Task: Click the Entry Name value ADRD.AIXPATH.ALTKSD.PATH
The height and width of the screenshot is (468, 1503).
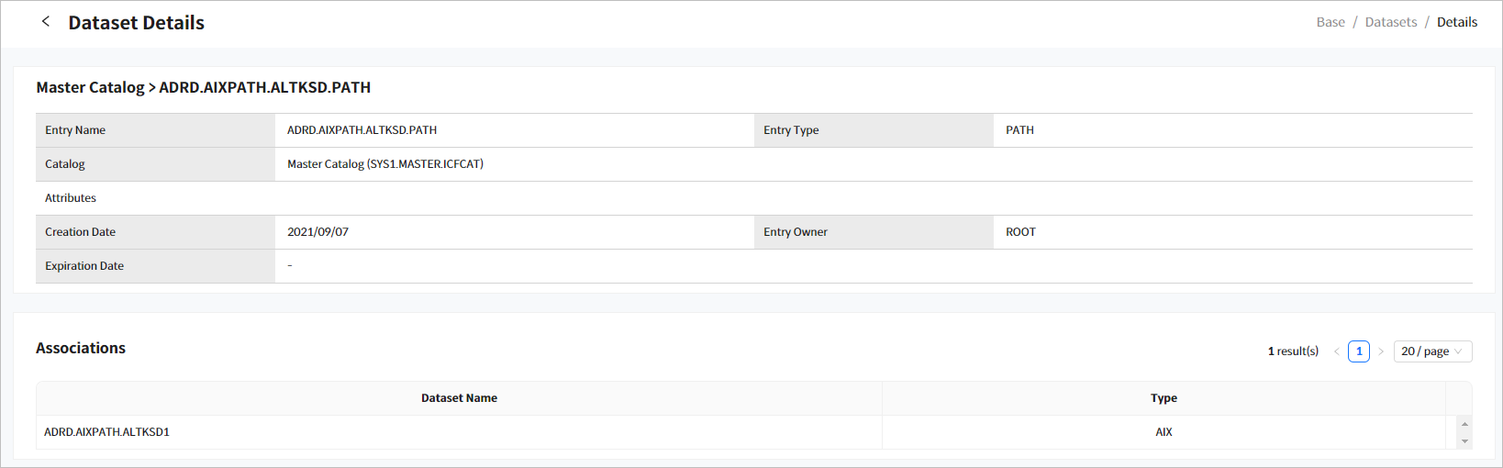Action: click(362, 130)
